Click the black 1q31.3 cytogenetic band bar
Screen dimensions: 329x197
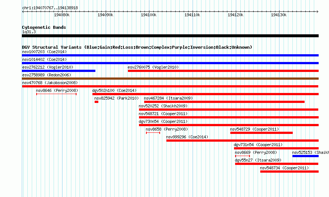click(x=170, y=36)
